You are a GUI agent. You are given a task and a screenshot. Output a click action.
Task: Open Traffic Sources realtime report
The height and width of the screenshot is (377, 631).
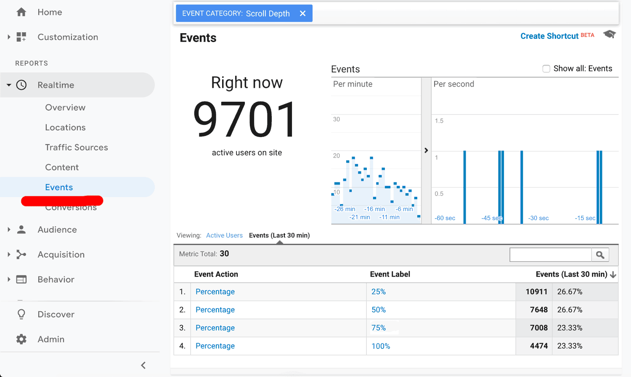tap(77, 148)
